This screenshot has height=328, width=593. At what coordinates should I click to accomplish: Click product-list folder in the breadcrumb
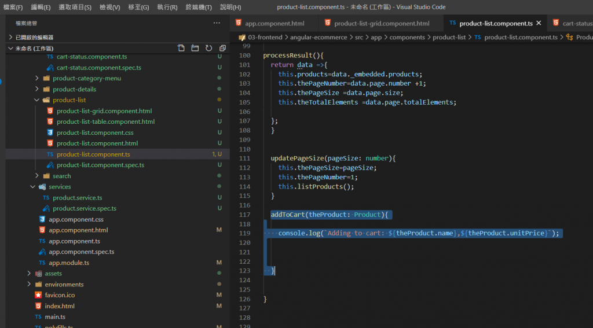(x=449, y=37)
